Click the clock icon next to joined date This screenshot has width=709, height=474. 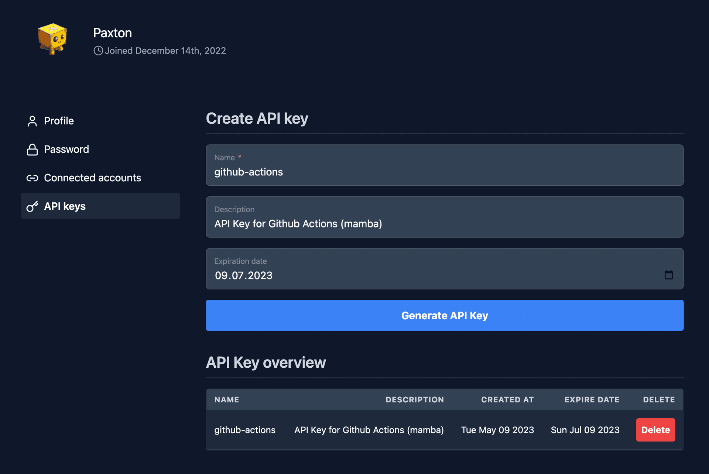(x=98, y=51)
